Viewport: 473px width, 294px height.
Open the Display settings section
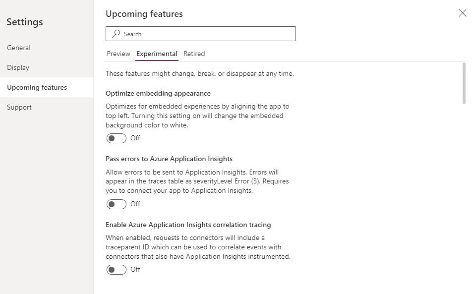17,67
